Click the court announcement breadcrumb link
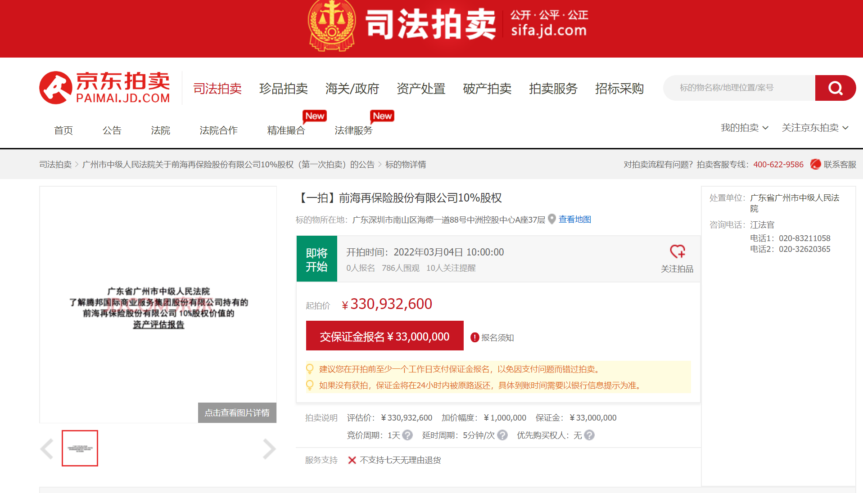Viewport: 863px width, 493px height. 228,165
